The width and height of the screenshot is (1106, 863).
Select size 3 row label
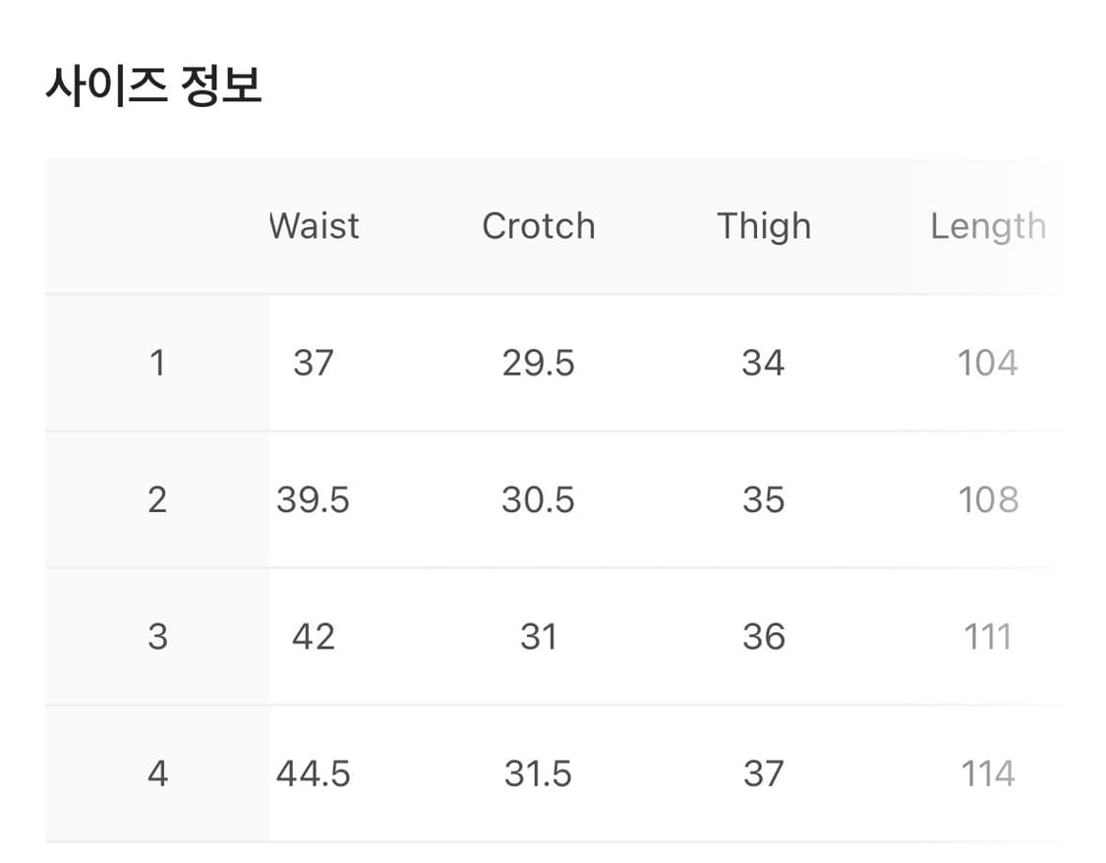click(x=157, y=637)
